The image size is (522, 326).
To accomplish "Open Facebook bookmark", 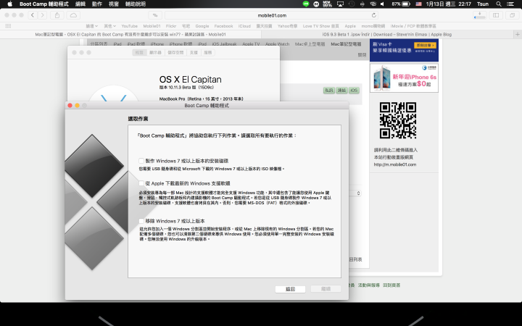I will 223,26.
